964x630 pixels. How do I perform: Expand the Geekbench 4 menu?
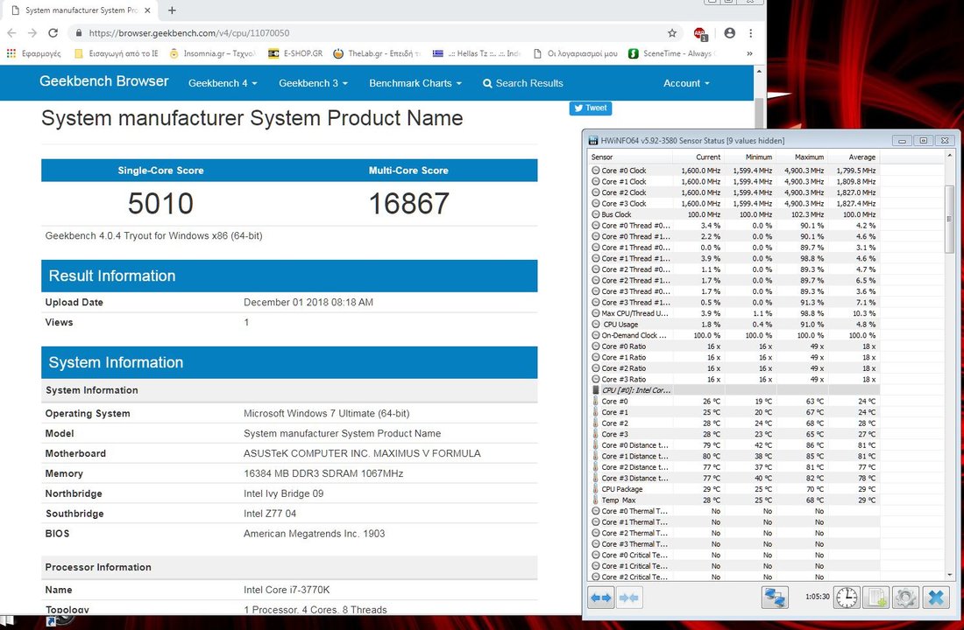(x=223, y=83)
